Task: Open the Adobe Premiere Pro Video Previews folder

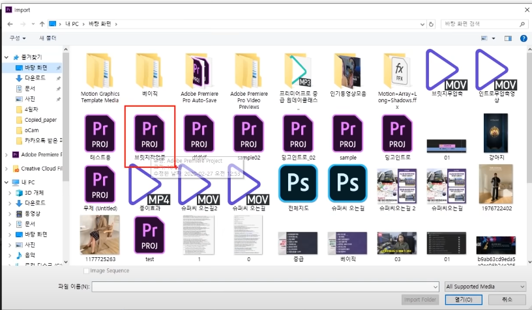Action: tap(248, 81)
